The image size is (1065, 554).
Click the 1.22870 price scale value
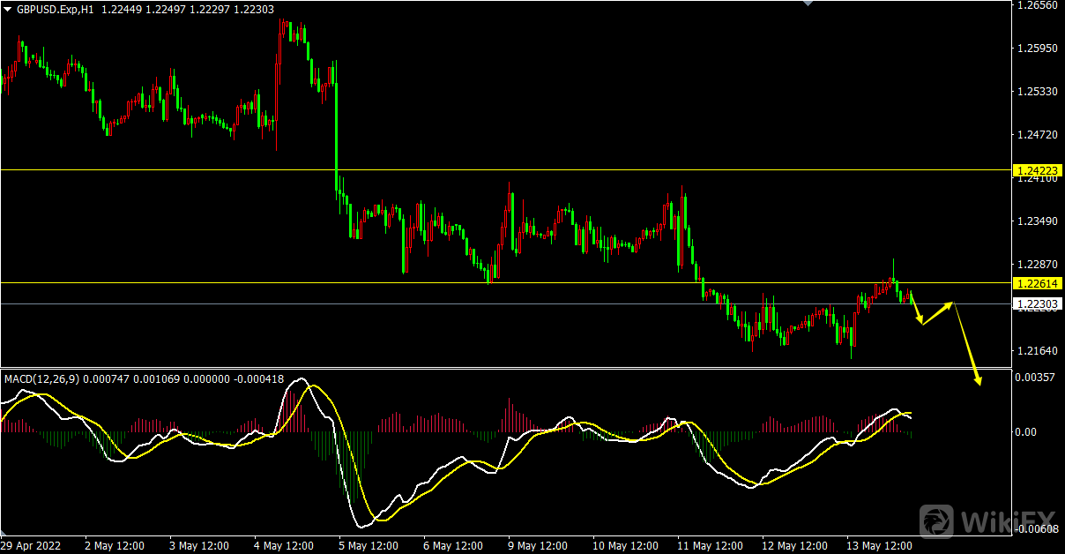(x=1037, y=265)
